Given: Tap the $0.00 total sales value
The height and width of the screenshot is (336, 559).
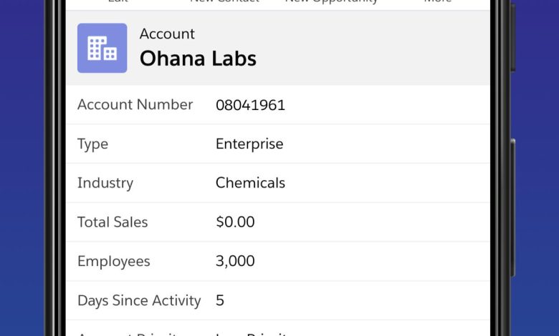Looking at the screenshot, I should click(235, 222).
